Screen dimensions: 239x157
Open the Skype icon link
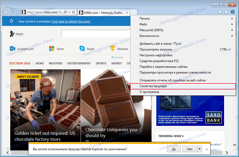click(82, 49)
